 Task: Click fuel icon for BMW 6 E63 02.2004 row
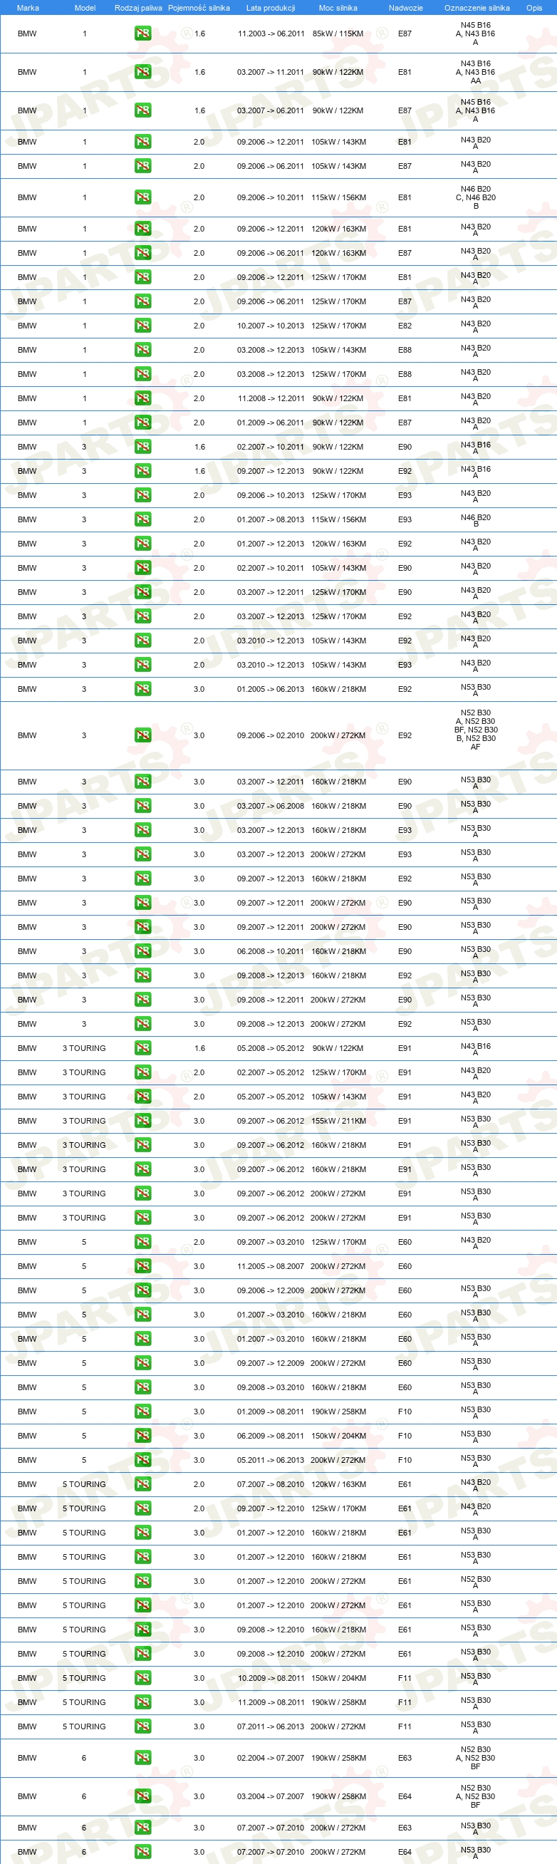coord(142,1758)
